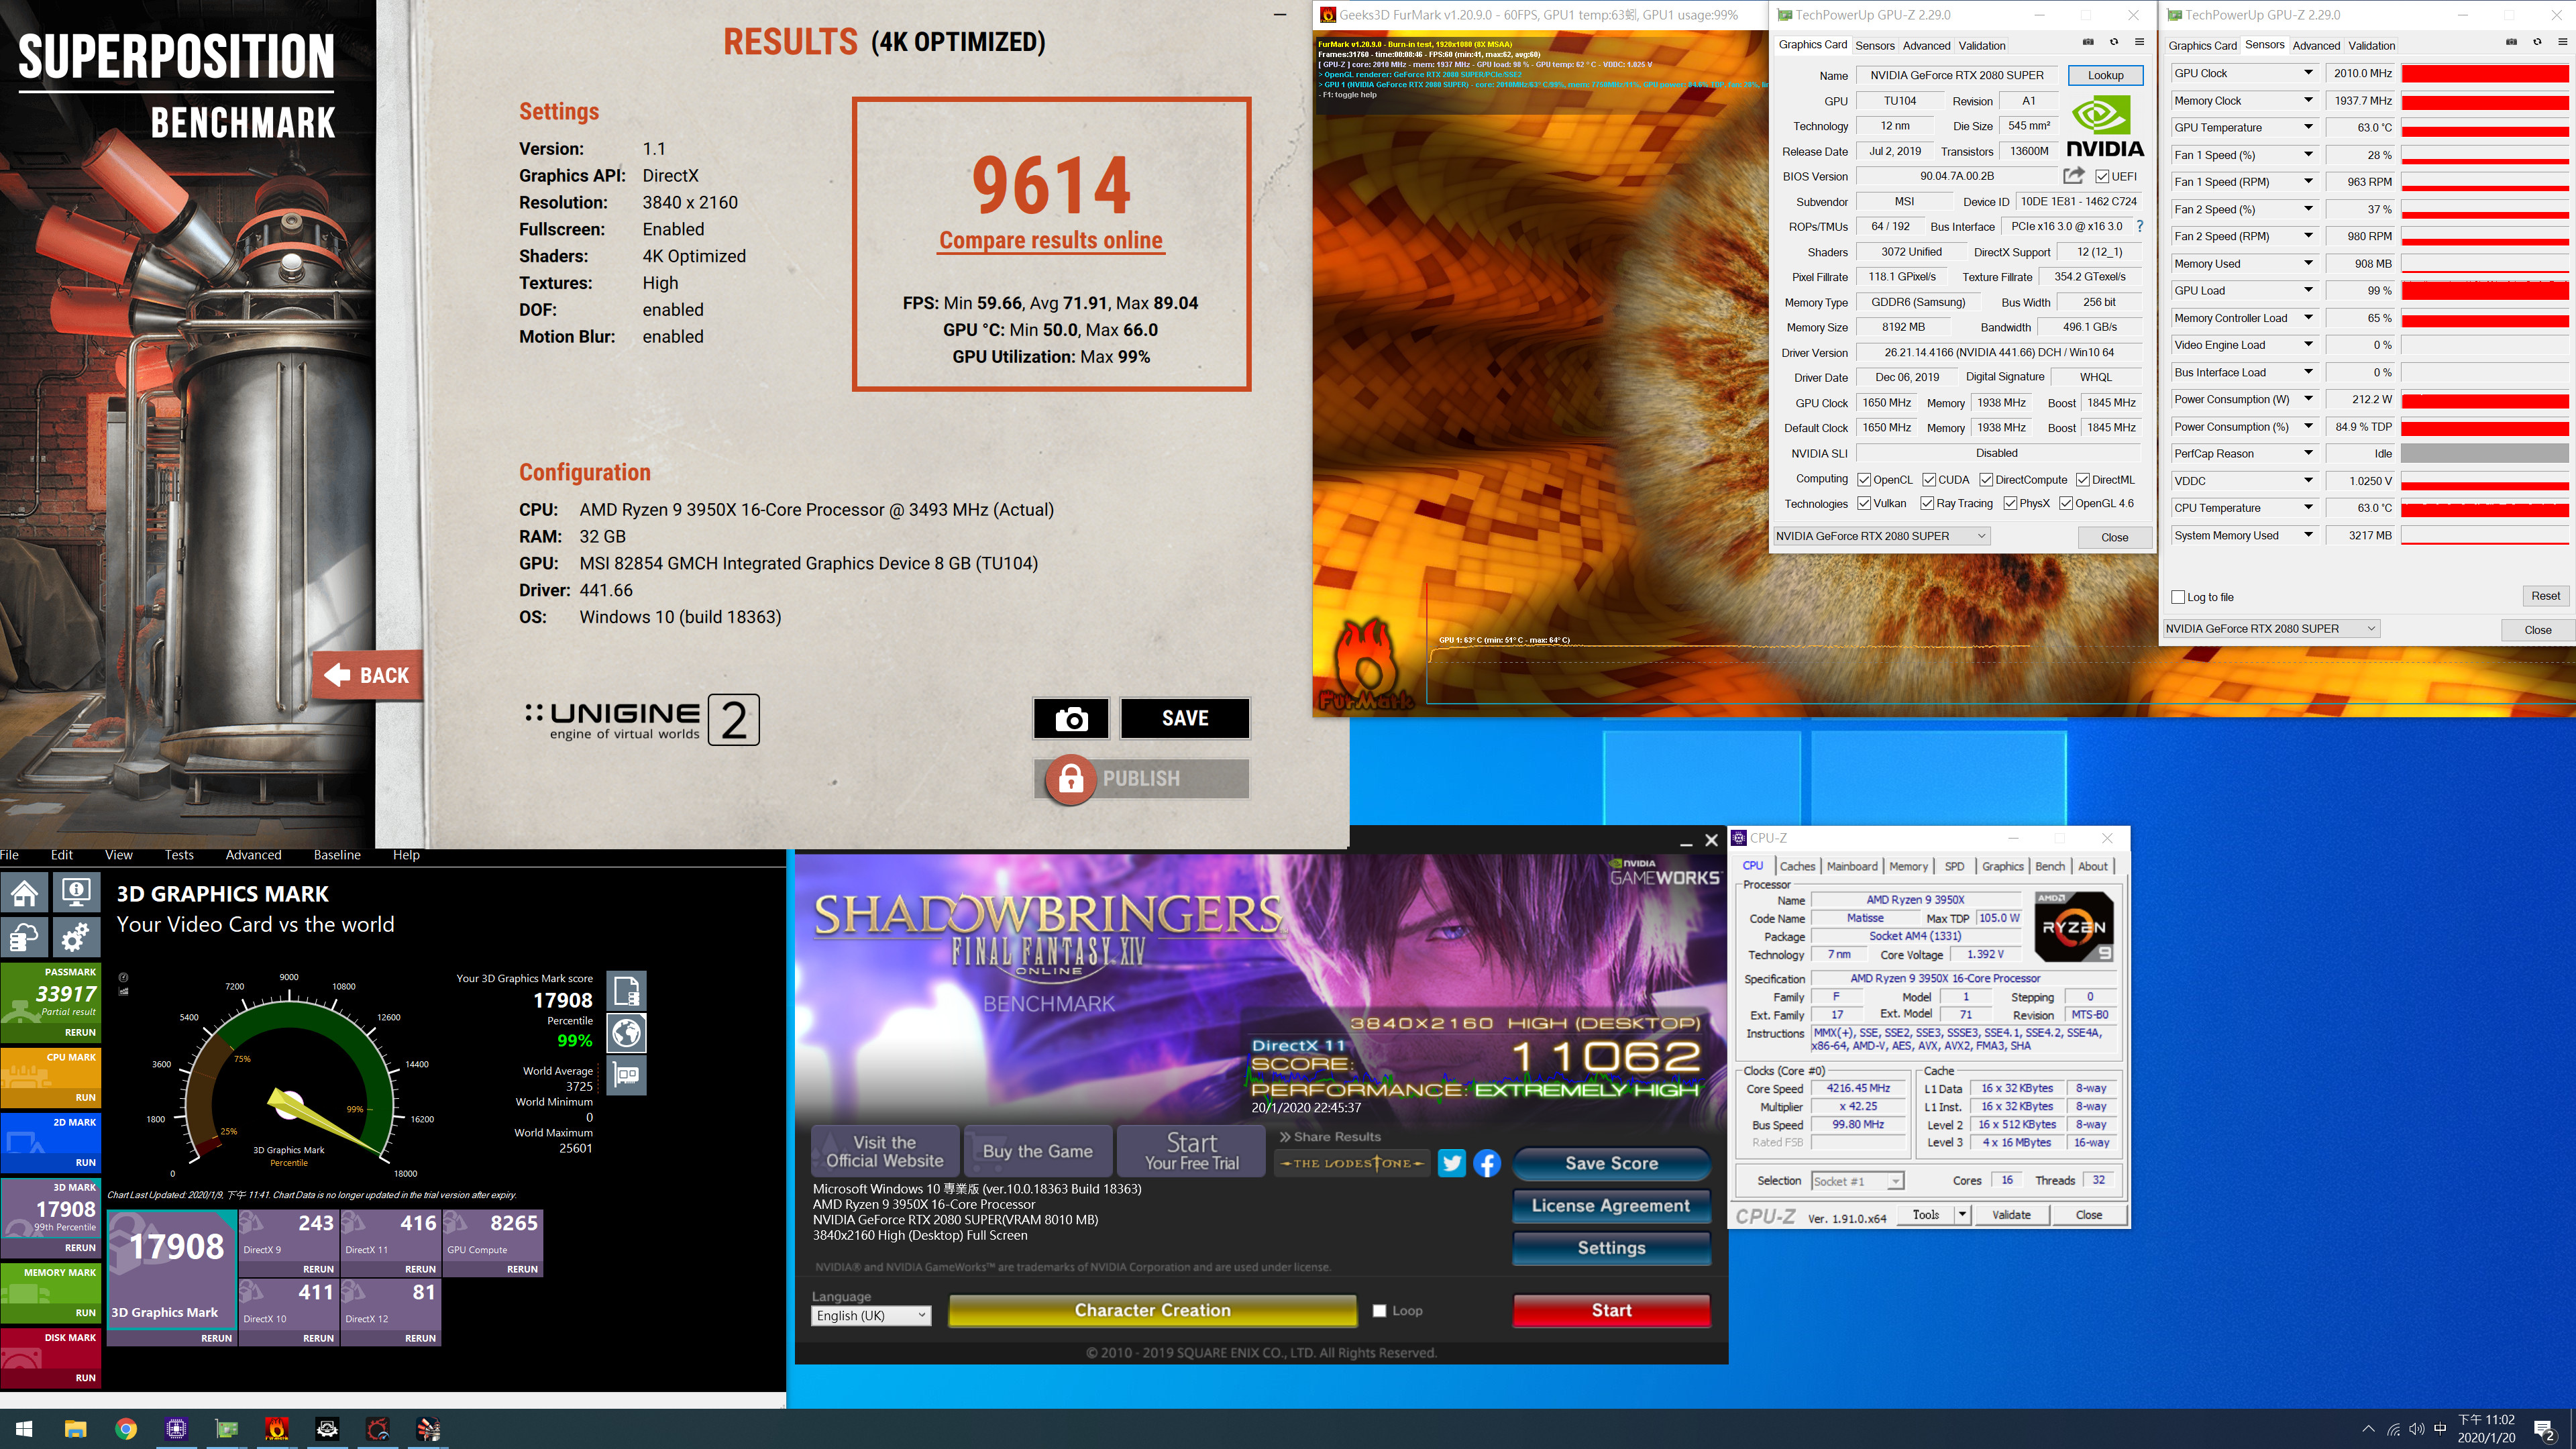Expand PerfCap Reason sensor dropdown
This screenshot has height=1449, width=2576.
(x=2309, y=454)
